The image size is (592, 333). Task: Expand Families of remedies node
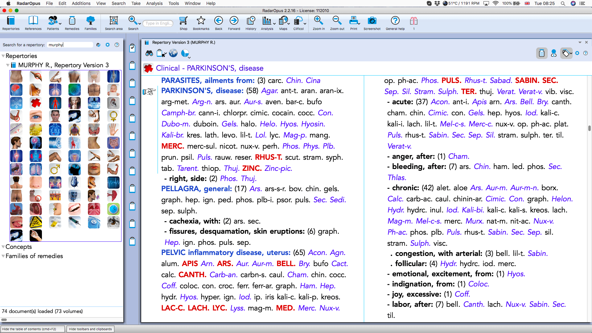(x=3, y=256)
